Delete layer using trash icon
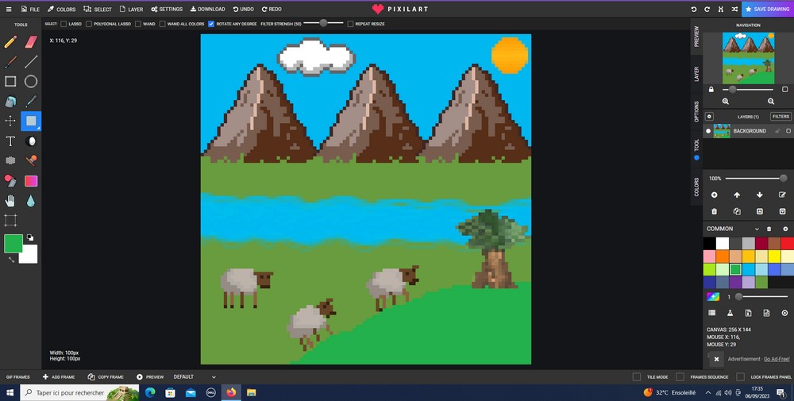794x401 pixels. 714,211
